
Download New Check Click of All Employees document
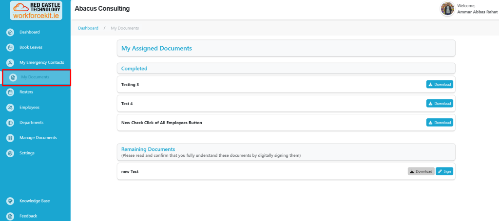point(440,123)
